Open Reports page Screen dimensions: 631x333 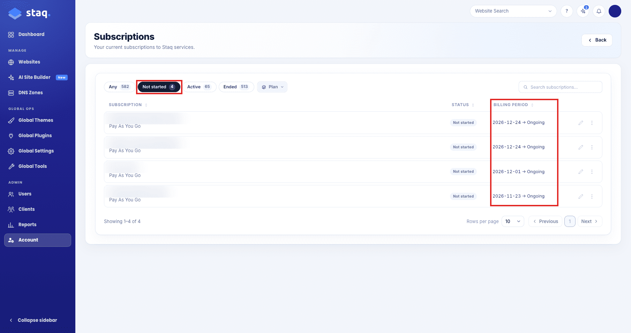click(38, 224)
